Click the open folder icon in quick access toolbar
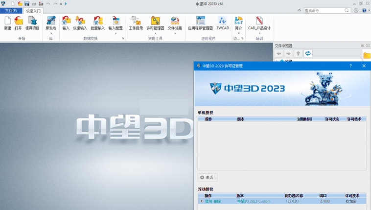The image size is (371, 210). click(x=20, y=3)
